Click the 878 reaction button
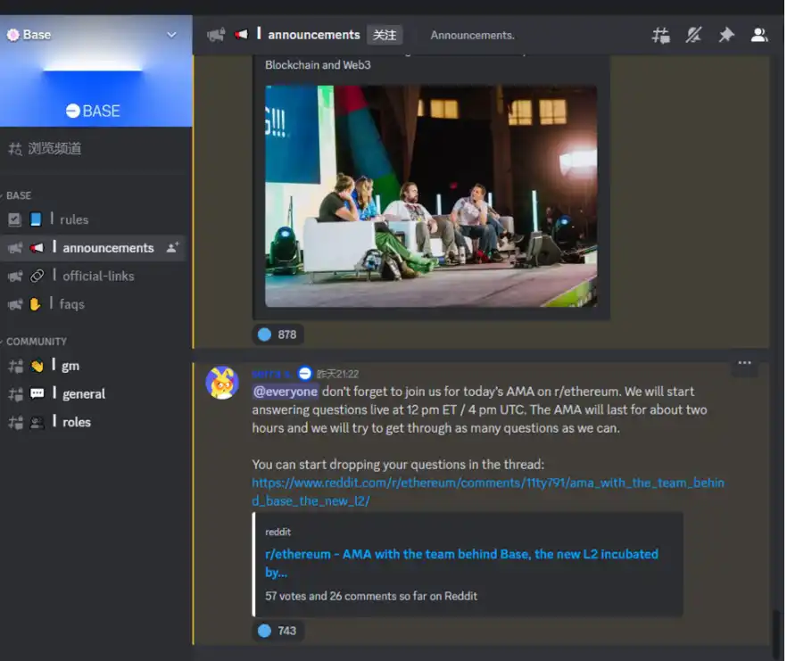The image size is (787, 661). pyautogui.click(x=278, y=335)
